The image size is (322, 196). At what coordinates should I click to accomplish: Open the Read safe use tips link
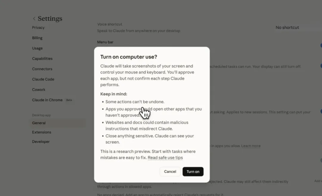165,158
